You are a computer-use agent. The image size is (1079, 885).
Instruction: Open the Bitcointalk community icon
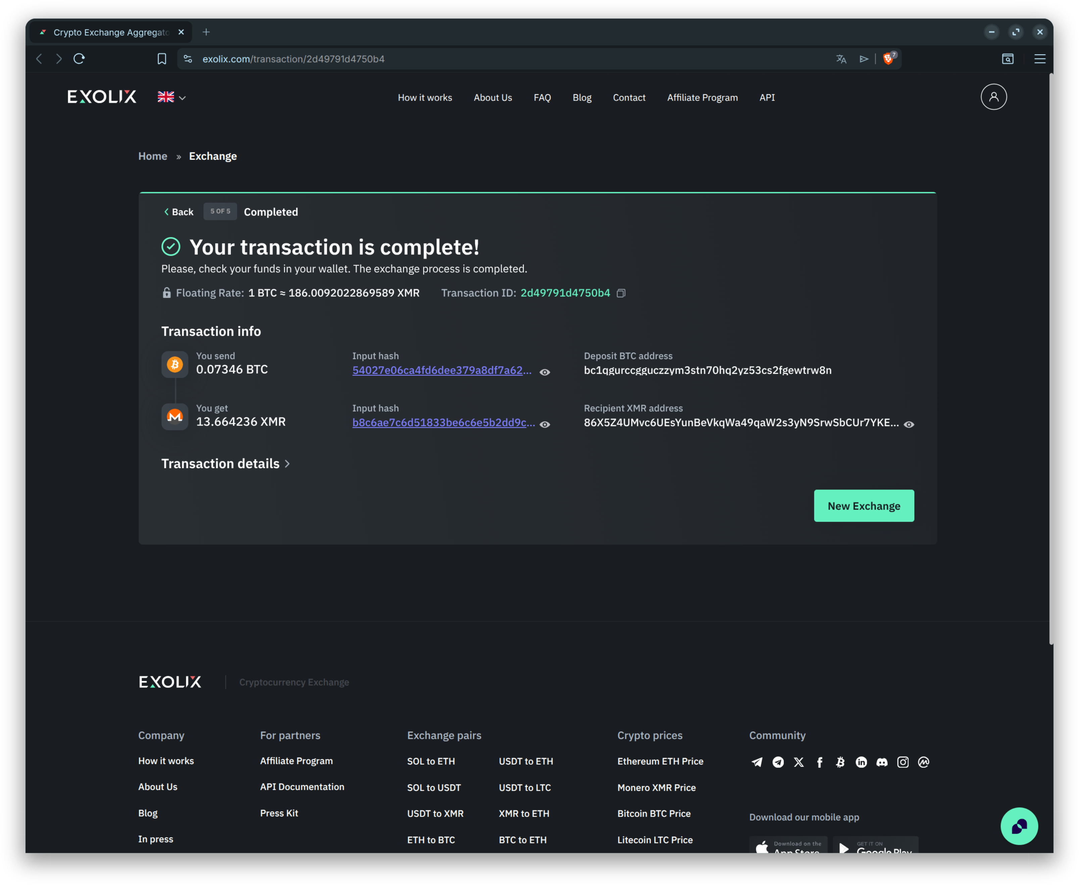840,762
